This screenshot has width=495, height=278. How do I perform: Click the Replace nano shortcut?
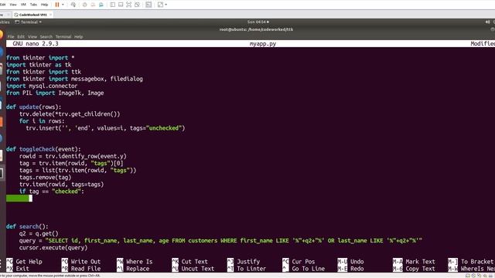(x=133, y=269)
